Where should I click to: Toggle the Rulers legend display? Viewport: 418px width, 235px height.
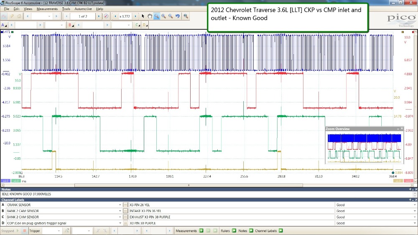(x=234, y=231)
